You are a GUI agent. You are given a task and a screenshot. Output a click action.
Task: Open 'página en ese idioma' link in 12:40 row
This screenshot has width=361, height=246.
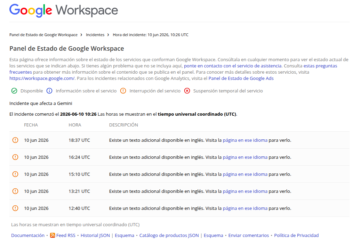coord(245,208)
